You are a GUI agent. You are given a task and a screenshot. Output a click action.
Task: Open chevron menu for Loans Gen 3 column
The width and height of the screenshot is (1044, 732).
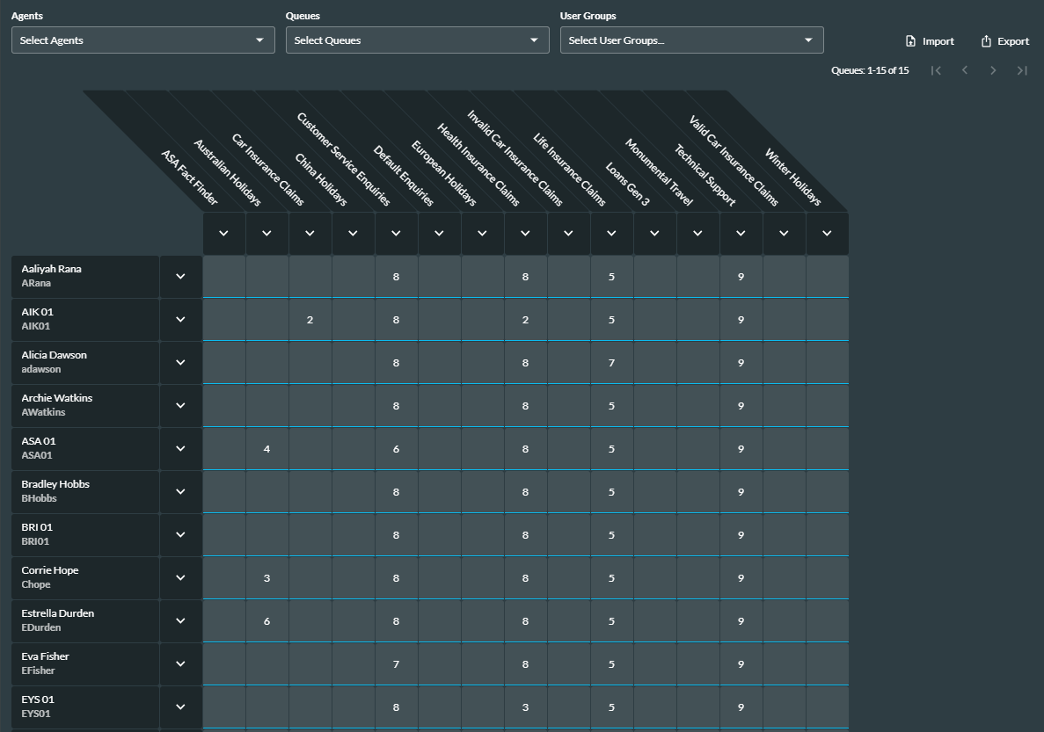[654, 234]
